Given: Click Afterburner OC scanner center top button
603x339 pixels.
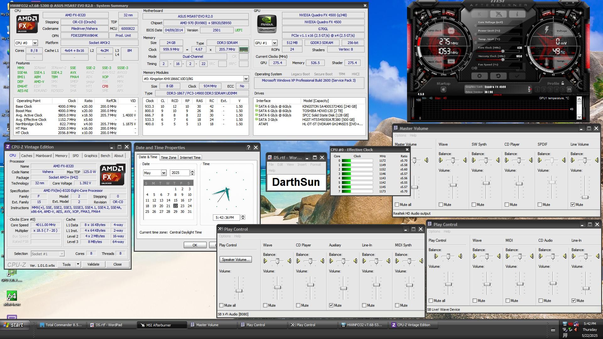Looking at the screenshot, I should point(498,14).
